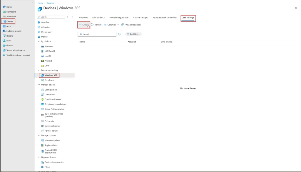Switch to Azure network connection tab
Screen dimensions: 301x172
pos(165,17)
